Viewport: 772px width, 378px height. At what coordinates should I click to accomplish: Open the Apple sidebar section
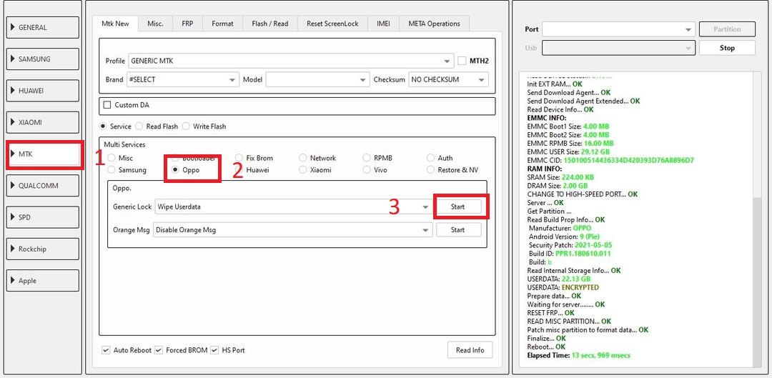43,281
